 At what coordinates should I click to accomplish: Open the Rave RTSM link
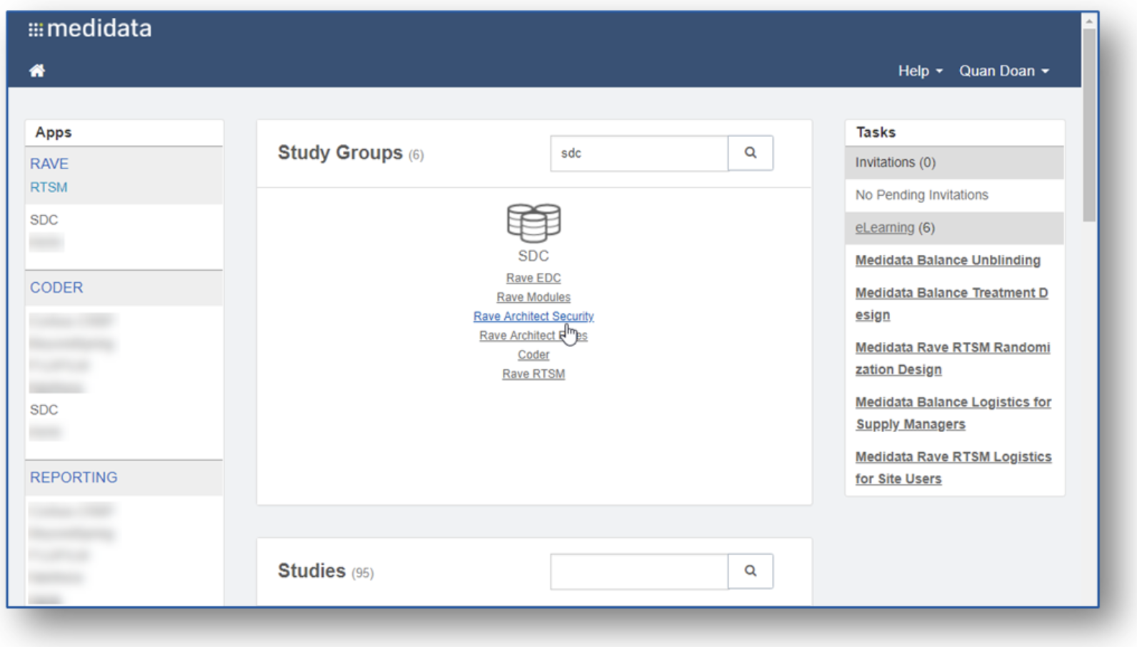point(534,374)
